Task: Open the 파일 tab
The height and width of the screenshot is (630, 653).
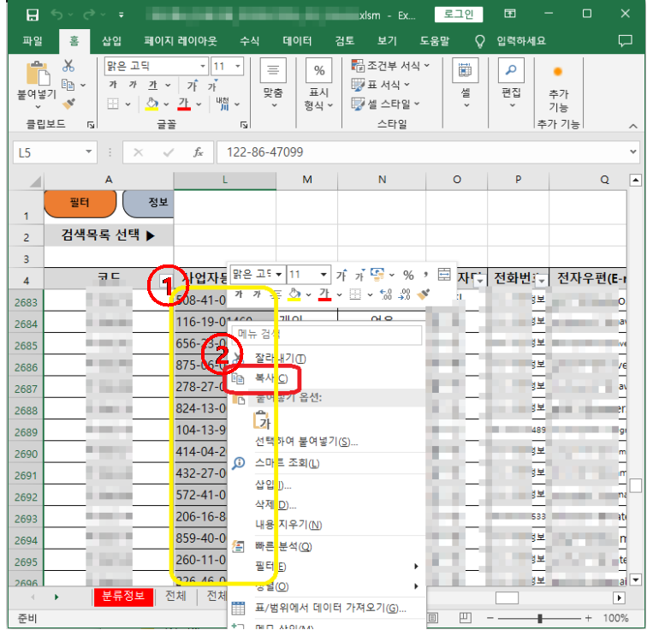Action: point(32,41)
